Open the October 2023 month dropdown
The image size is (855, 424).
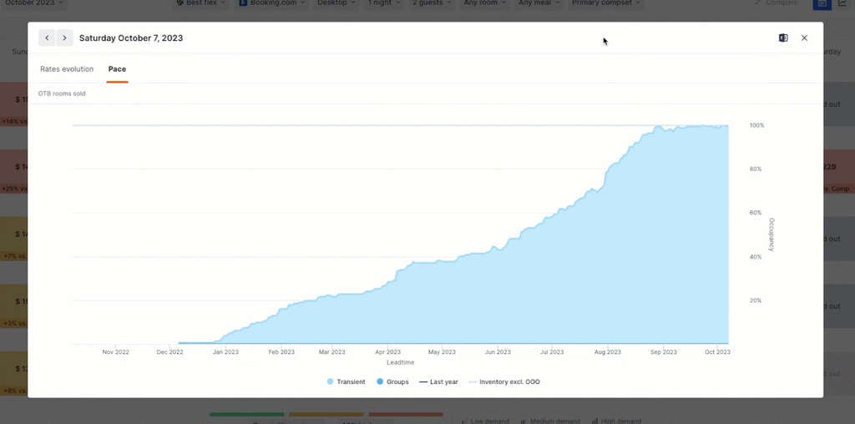pyautogui.click(x=33, y=3)
